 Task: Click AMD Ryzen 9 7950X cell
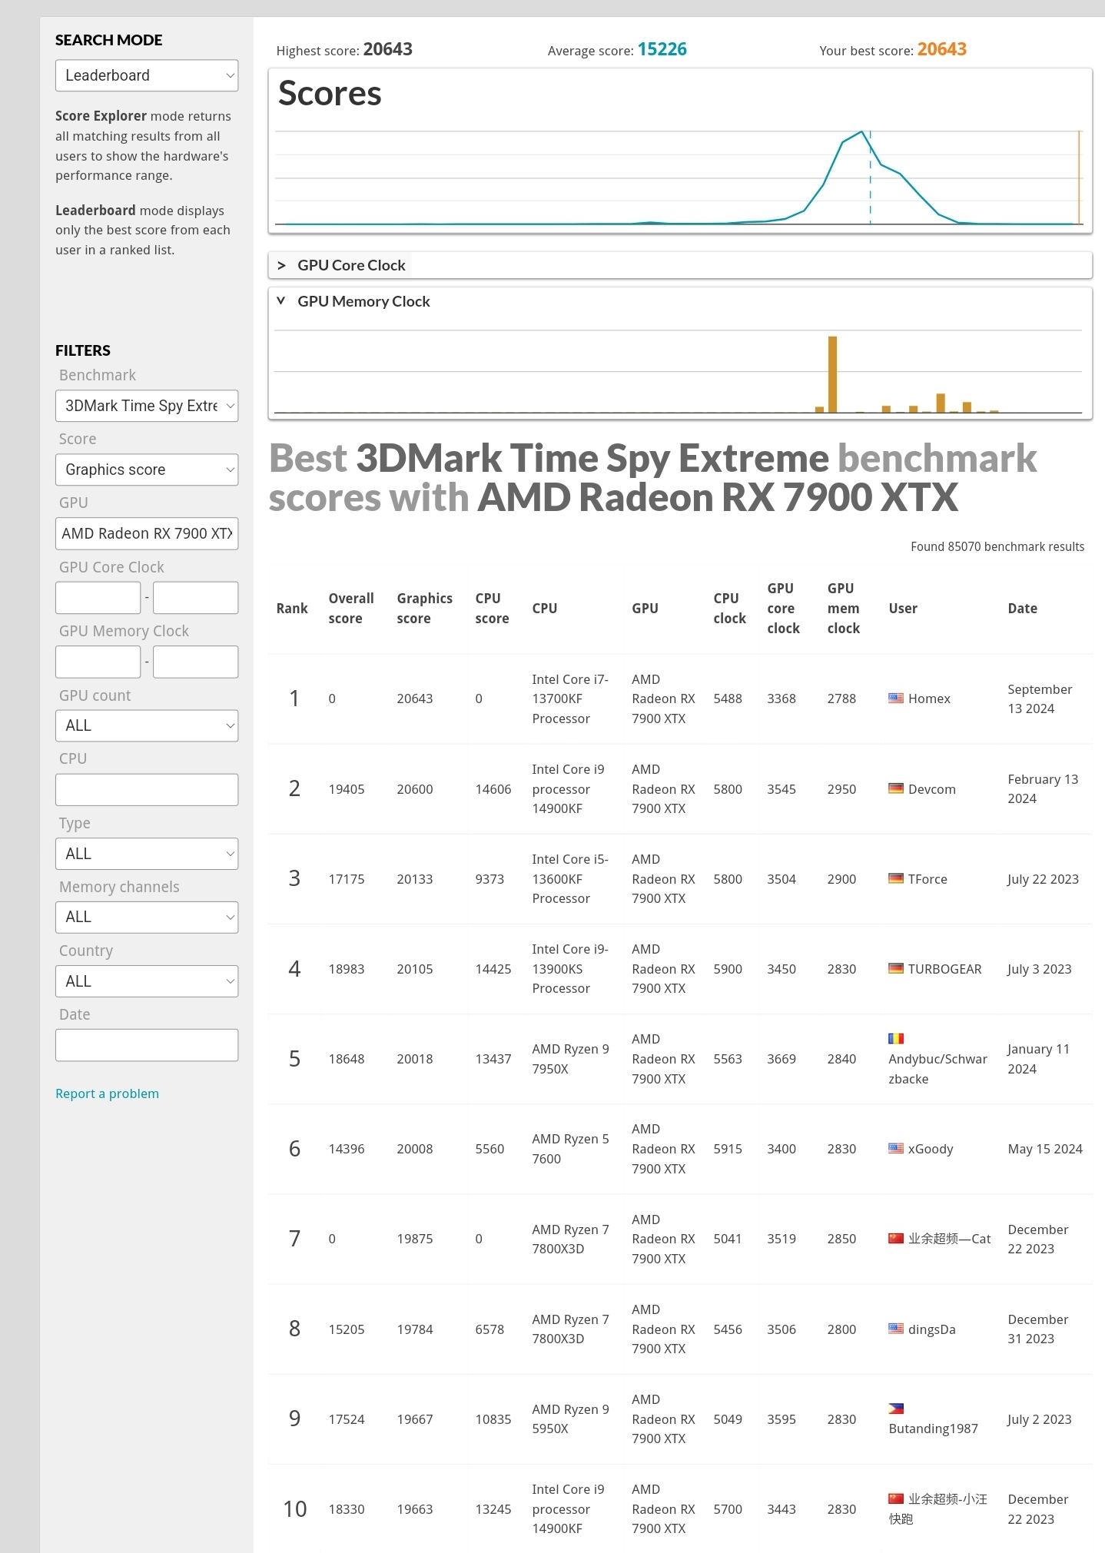(x=570, y=1059)
